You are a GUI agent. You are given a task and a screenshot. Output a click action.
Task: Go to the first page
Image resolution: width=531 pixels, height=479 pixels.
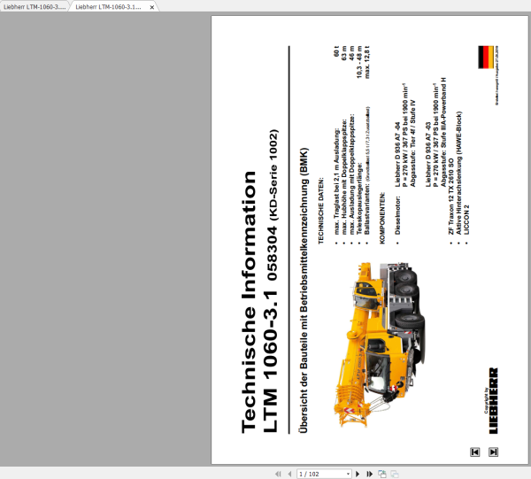[x=278, y=474]
